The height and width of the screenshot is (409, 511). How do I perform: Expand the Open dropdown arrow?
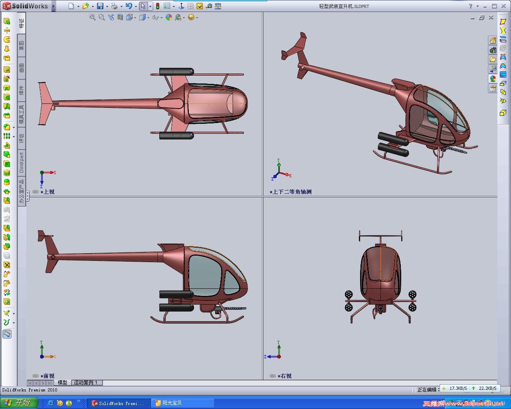pos(93,6)
